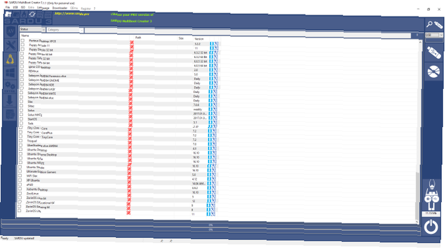Open the USB drive selector dropdown
This screenshot has height=249, width=445.
tap(434, 35)
